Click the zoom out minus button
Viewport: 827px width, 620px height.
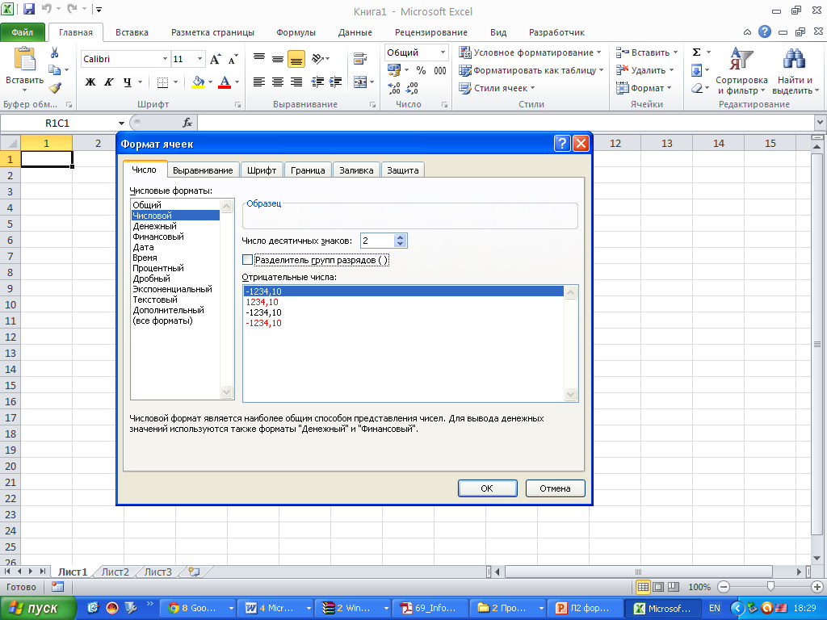click(x=724, y=587)
